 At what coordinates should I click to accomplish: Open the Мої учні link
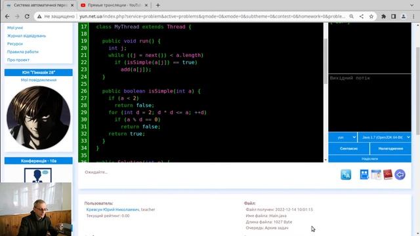[x=15, y=28]
